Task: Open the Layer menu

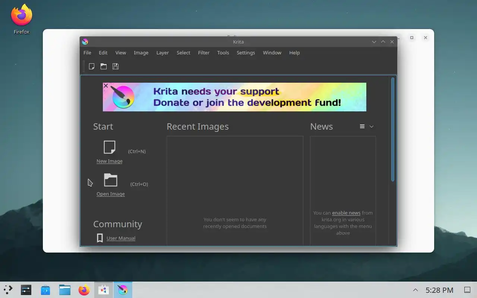Action: [x=162, y=53]
